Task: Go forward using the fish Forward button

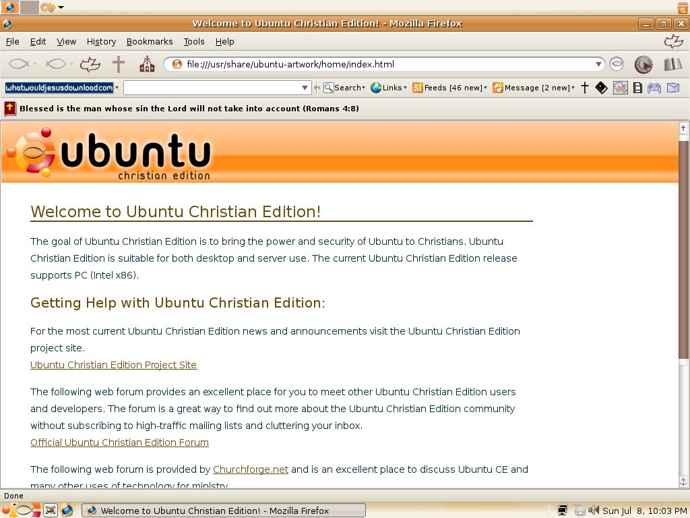Action: click(55, 64)
